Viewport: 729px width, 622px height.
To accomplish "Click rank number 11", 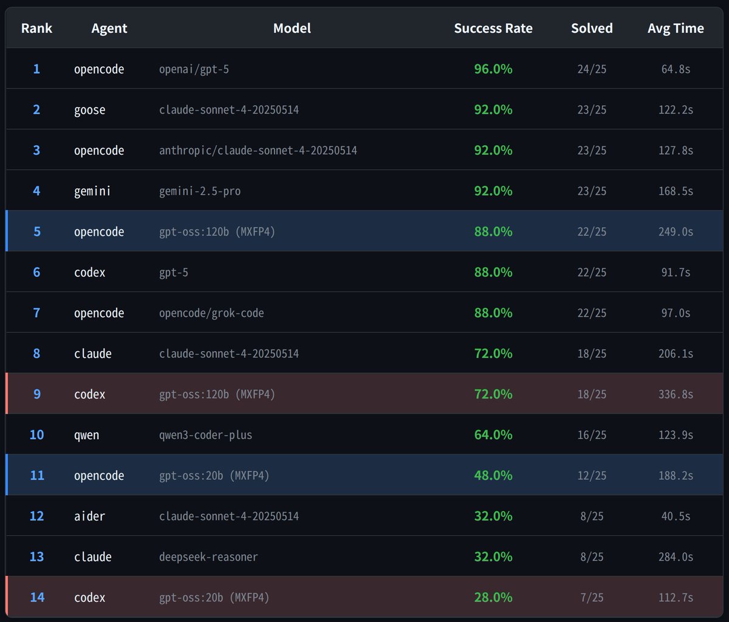I will (36, 476).
